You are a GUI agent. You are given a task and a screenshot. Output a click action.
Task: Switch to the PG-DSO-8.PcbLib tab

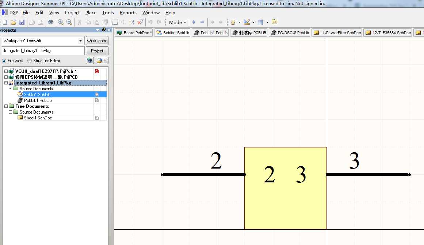pos(290,33)
